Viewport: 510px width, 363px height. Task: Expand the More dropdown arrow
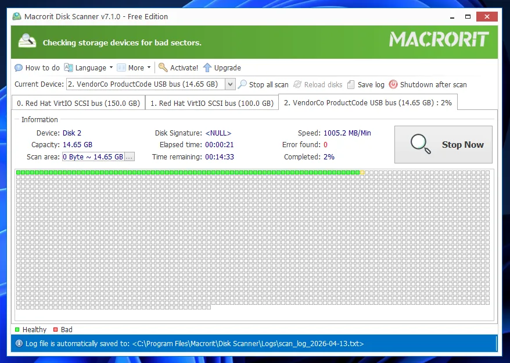149,67
